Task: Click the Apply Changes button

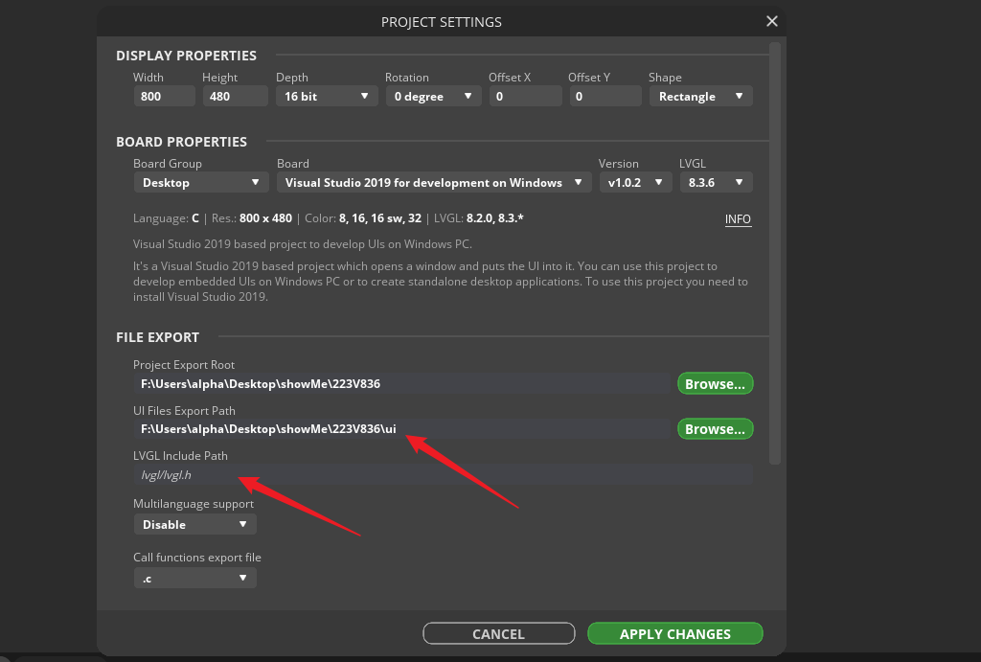Action: point(674,633)
